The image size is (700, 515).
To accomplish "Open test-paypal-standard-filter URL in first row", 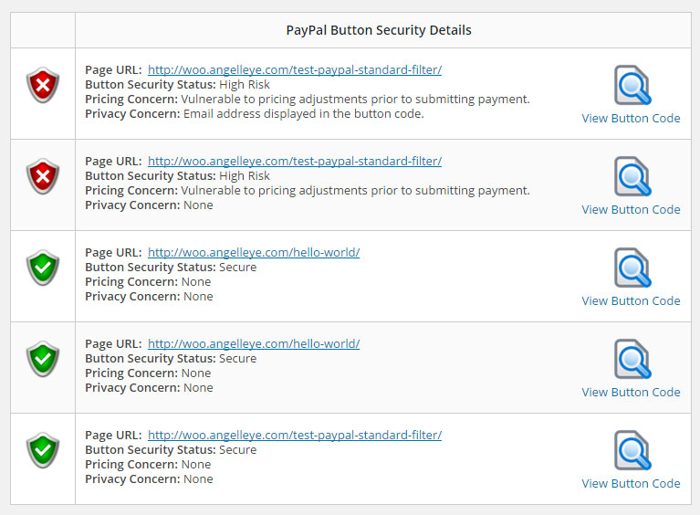I will click(x=295, y=69).
